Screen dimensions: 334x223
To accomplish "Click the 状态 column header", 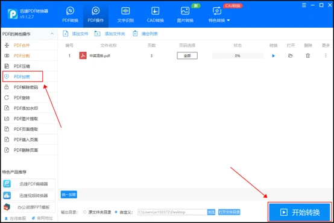I will point(238,45).
